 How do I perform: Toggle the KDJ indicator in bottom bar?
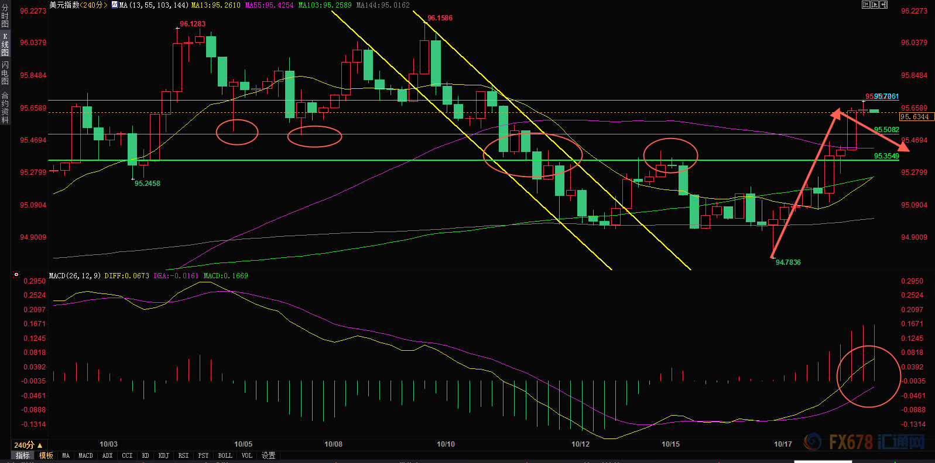click(x=164, y=456)
